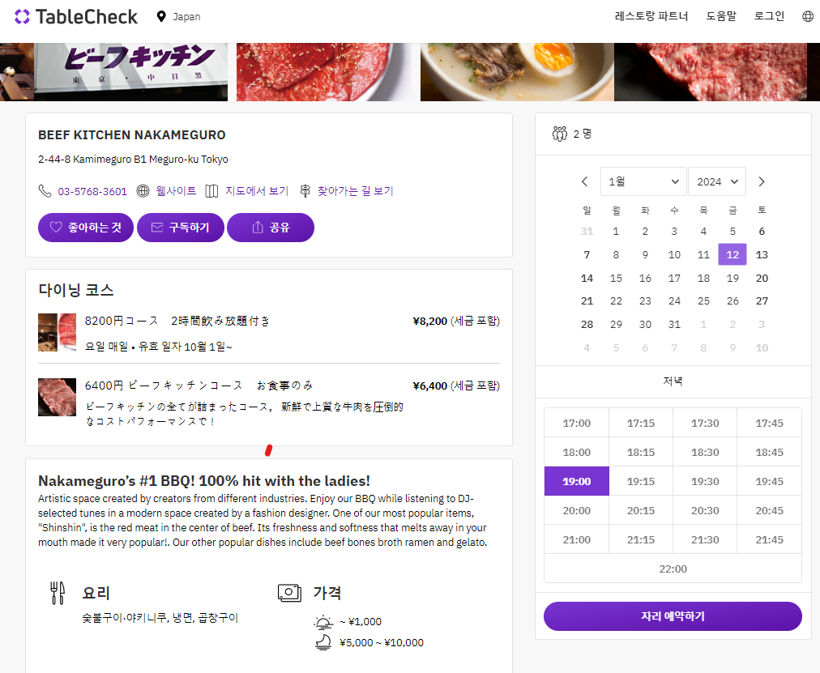Pick January 31 on the calendar
The image size is (820, 673).
674,325
